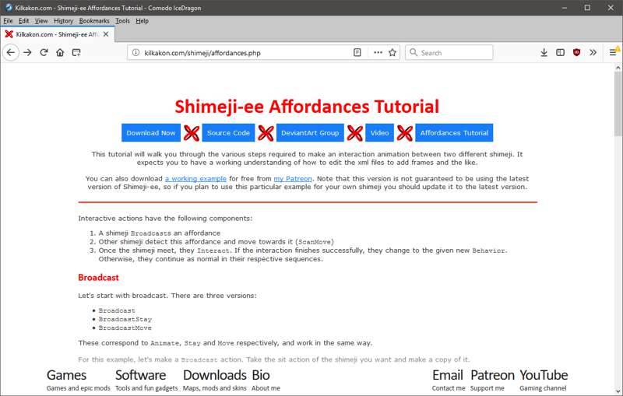Open the Downloads arrow in the toolbar
The image size is (623, 396).
(544, 52)
